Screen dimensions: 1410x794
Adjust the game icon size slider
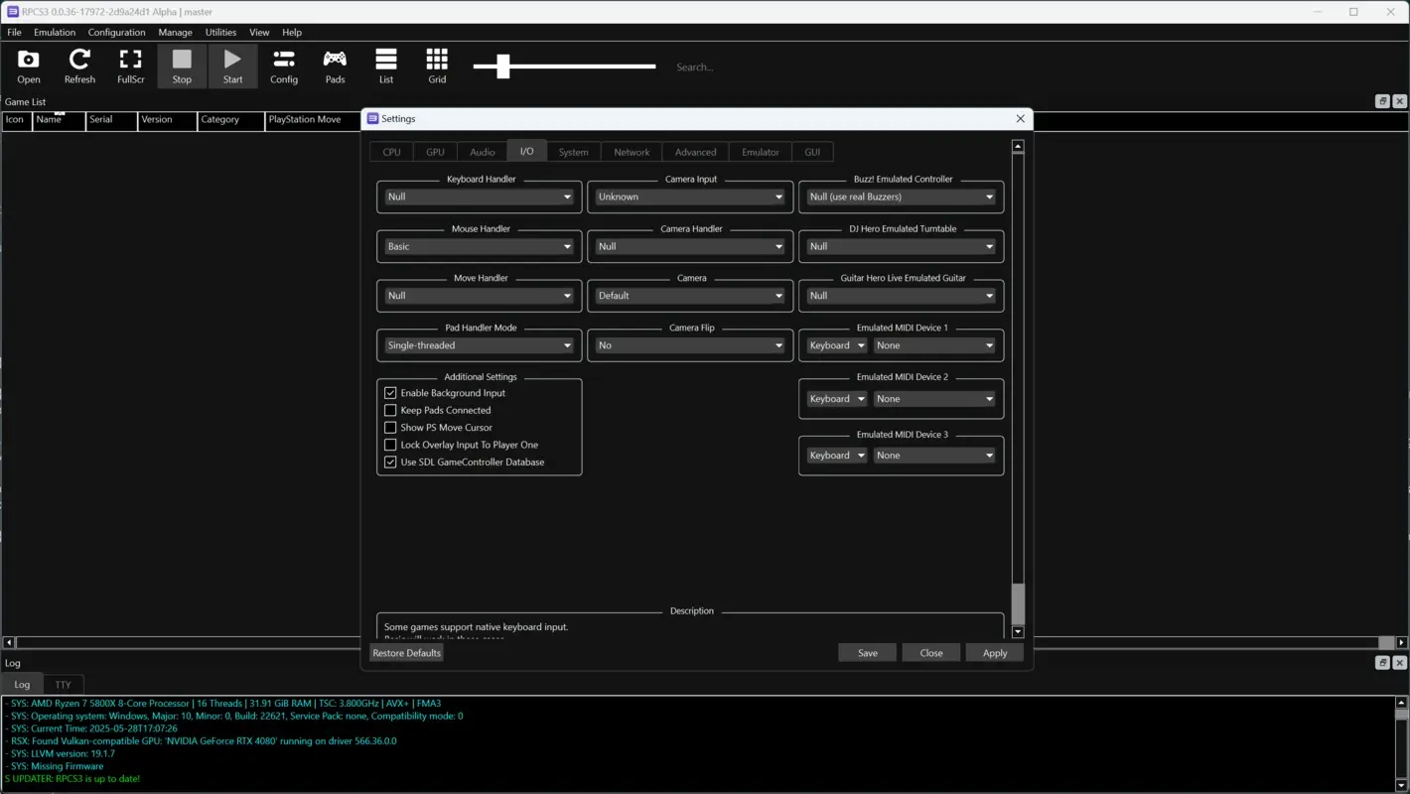click(x=501, y=66)
